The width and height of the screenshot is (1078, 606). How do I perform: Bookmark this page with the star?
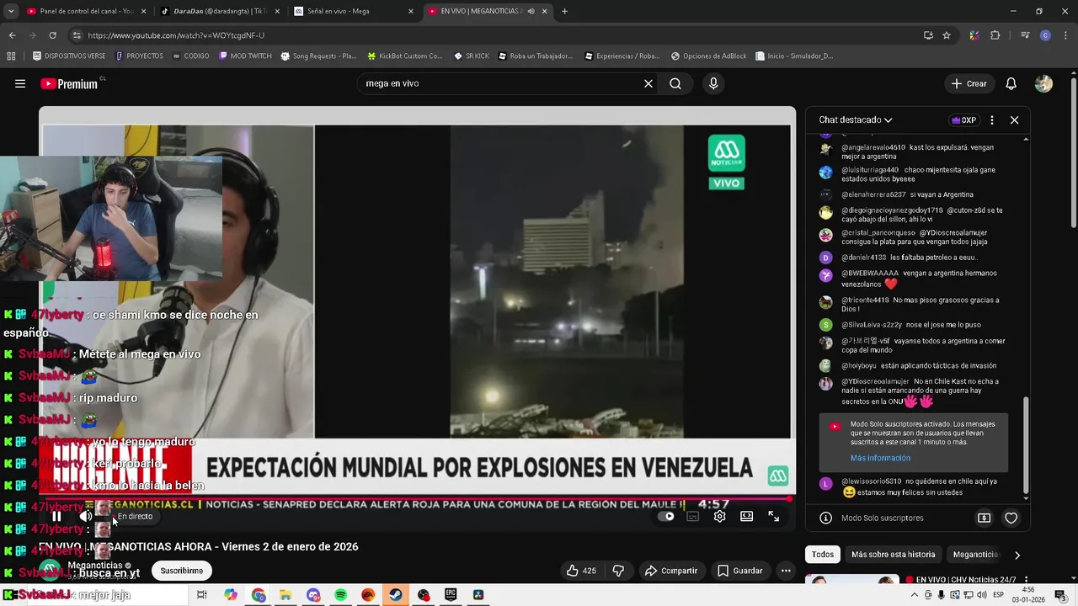pyautogui.click(x=947, y=35)
